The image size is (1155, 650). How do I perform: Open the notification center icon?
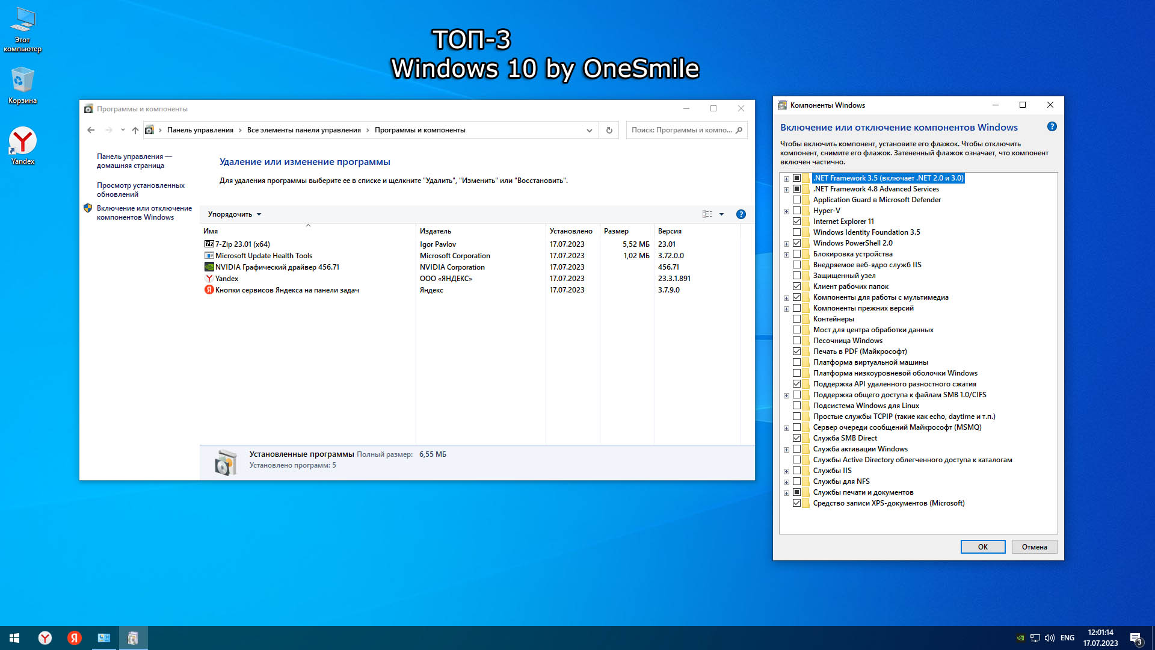(1136, 638)
